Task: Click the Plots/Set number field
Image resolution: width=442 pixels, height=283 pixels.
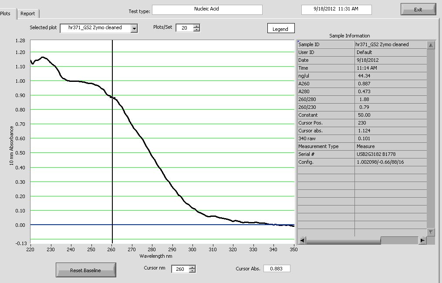Action: pyautogui.click(x=185, y=28)
